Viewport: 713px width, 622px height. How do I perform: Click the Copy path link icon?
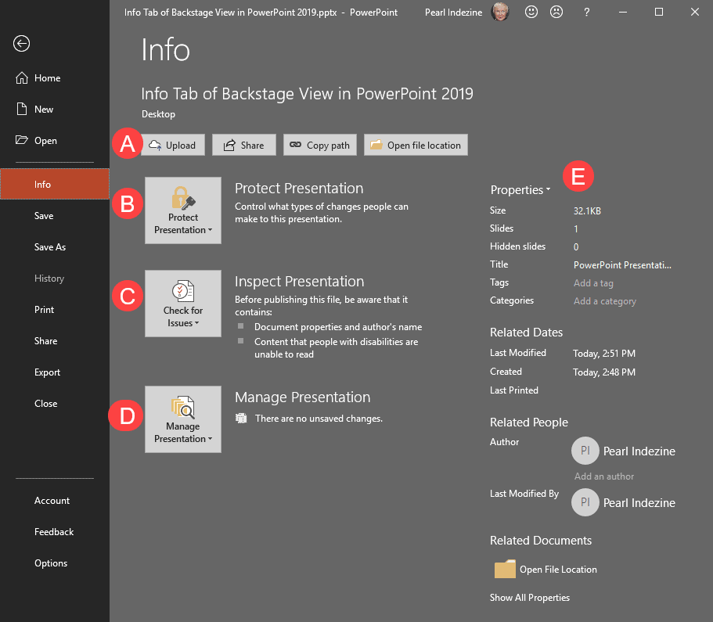click(295, 145)
